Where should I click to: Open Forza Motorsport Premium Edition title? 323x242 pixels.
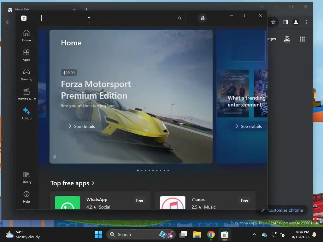pos(96,90)
